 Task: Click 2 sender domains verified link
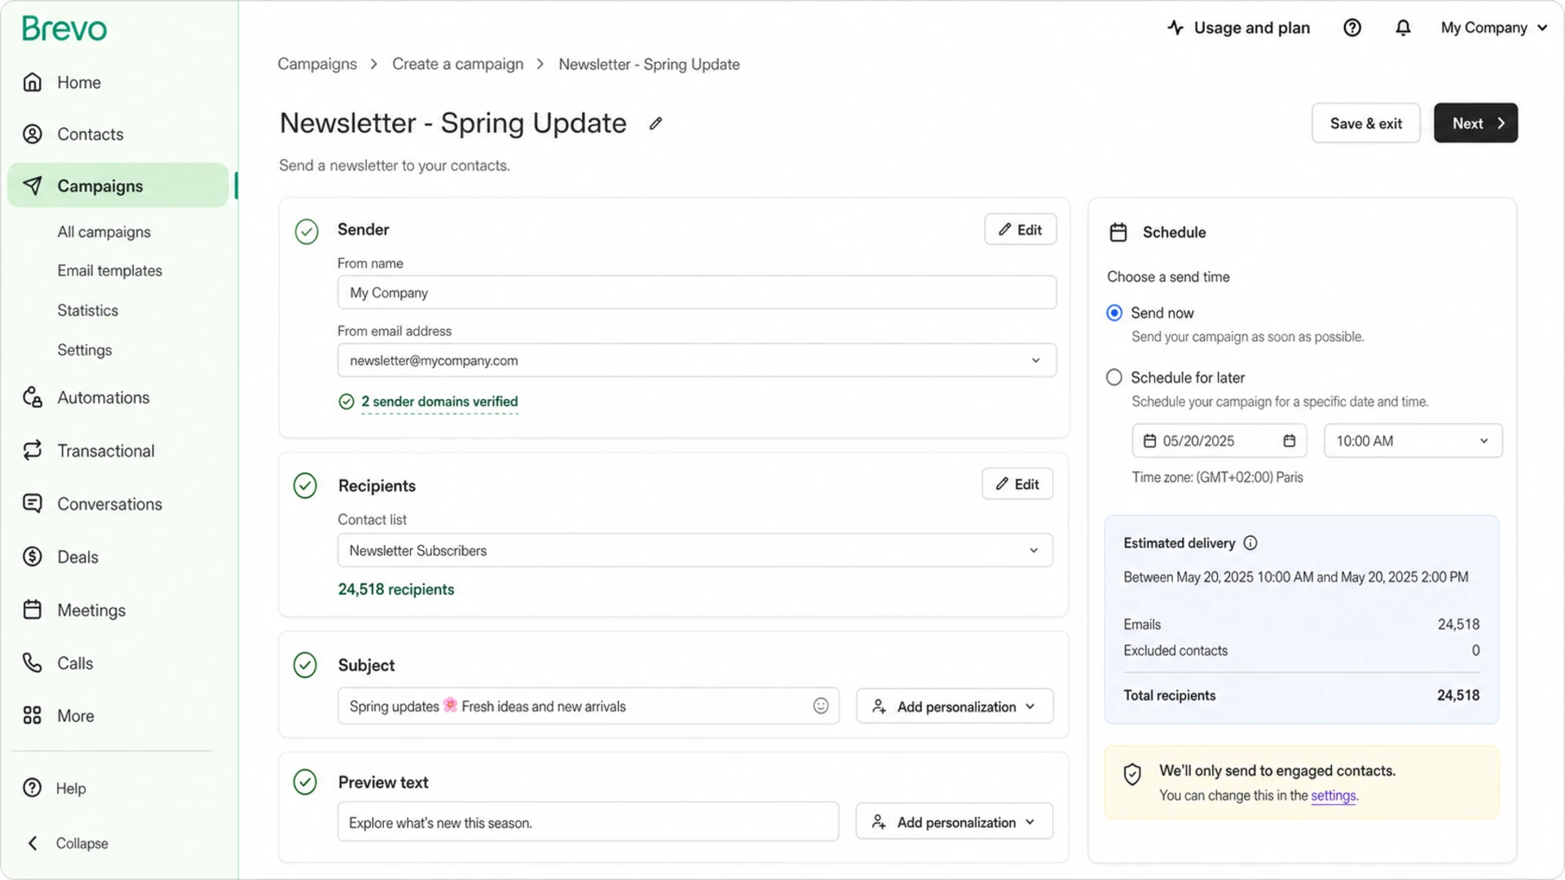439,402
